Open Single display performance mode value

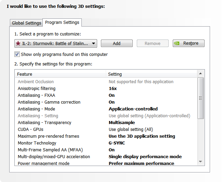145,156
